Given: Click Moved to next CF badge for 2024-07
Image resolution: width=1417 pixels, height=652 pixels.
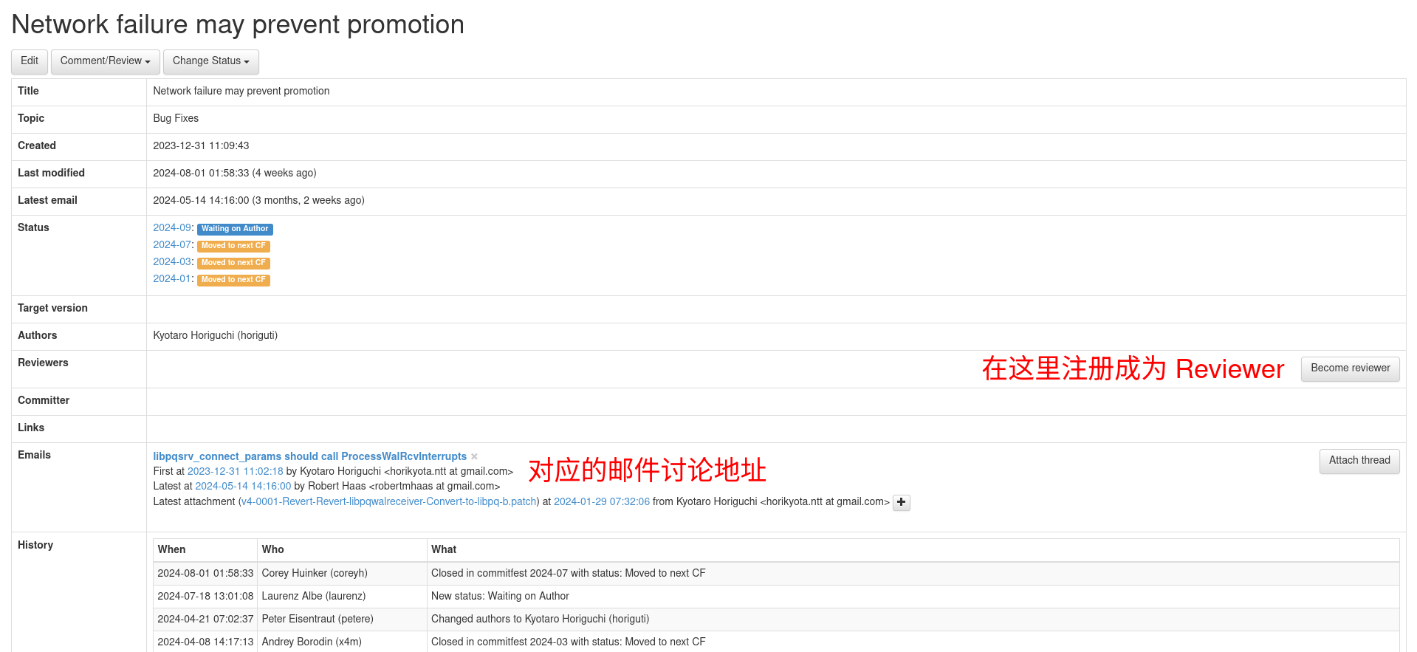Looking at the screenshot, I should point(233,246).
